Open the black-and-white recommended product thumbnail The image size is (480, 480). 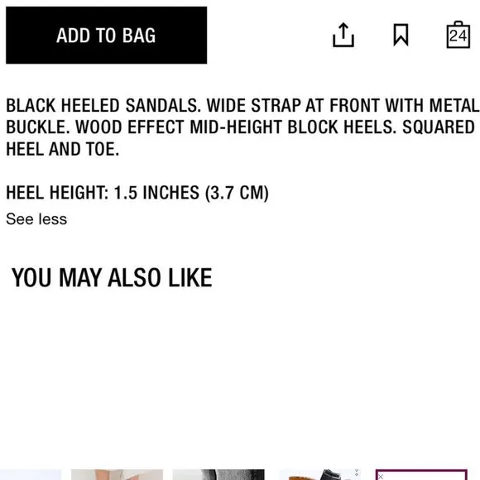point(218,475)
